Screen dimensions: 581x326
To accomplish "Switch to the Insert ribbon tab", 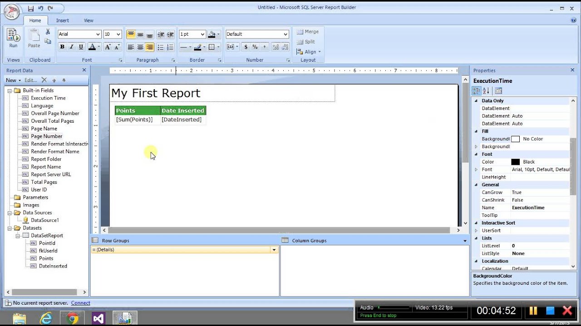I will [62, 20].
